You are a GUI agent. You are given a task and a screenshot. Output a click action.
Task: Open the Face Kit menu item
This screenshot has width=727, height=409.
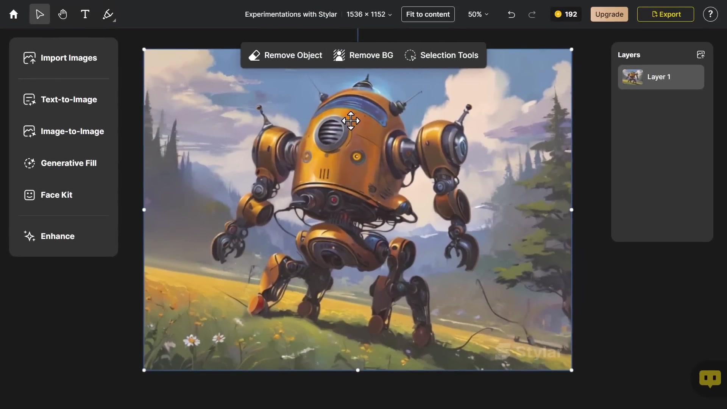click(64, 195)
